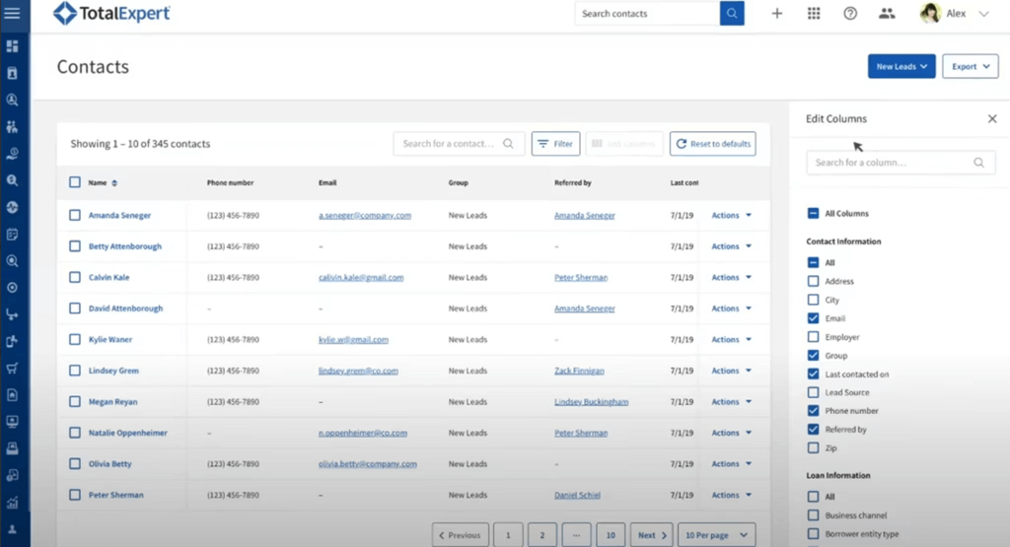
Task: Go to page 2 of contacts
Action: 541,535
